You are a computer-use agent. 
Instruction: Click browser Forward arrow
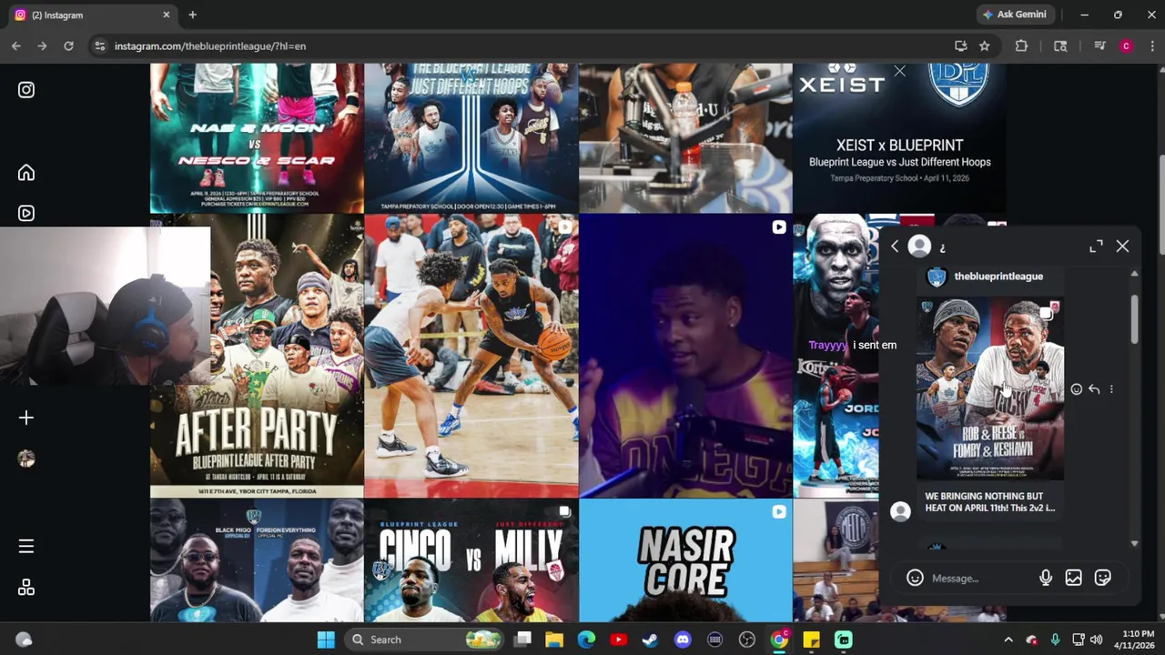coord(42,45)
